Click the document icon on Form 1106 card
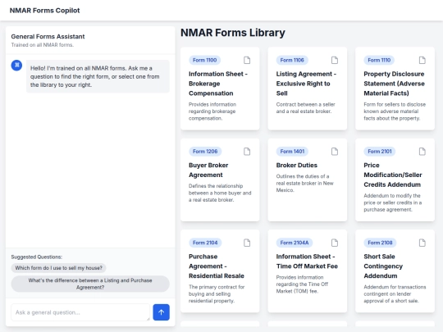 [x=335, y=60]
